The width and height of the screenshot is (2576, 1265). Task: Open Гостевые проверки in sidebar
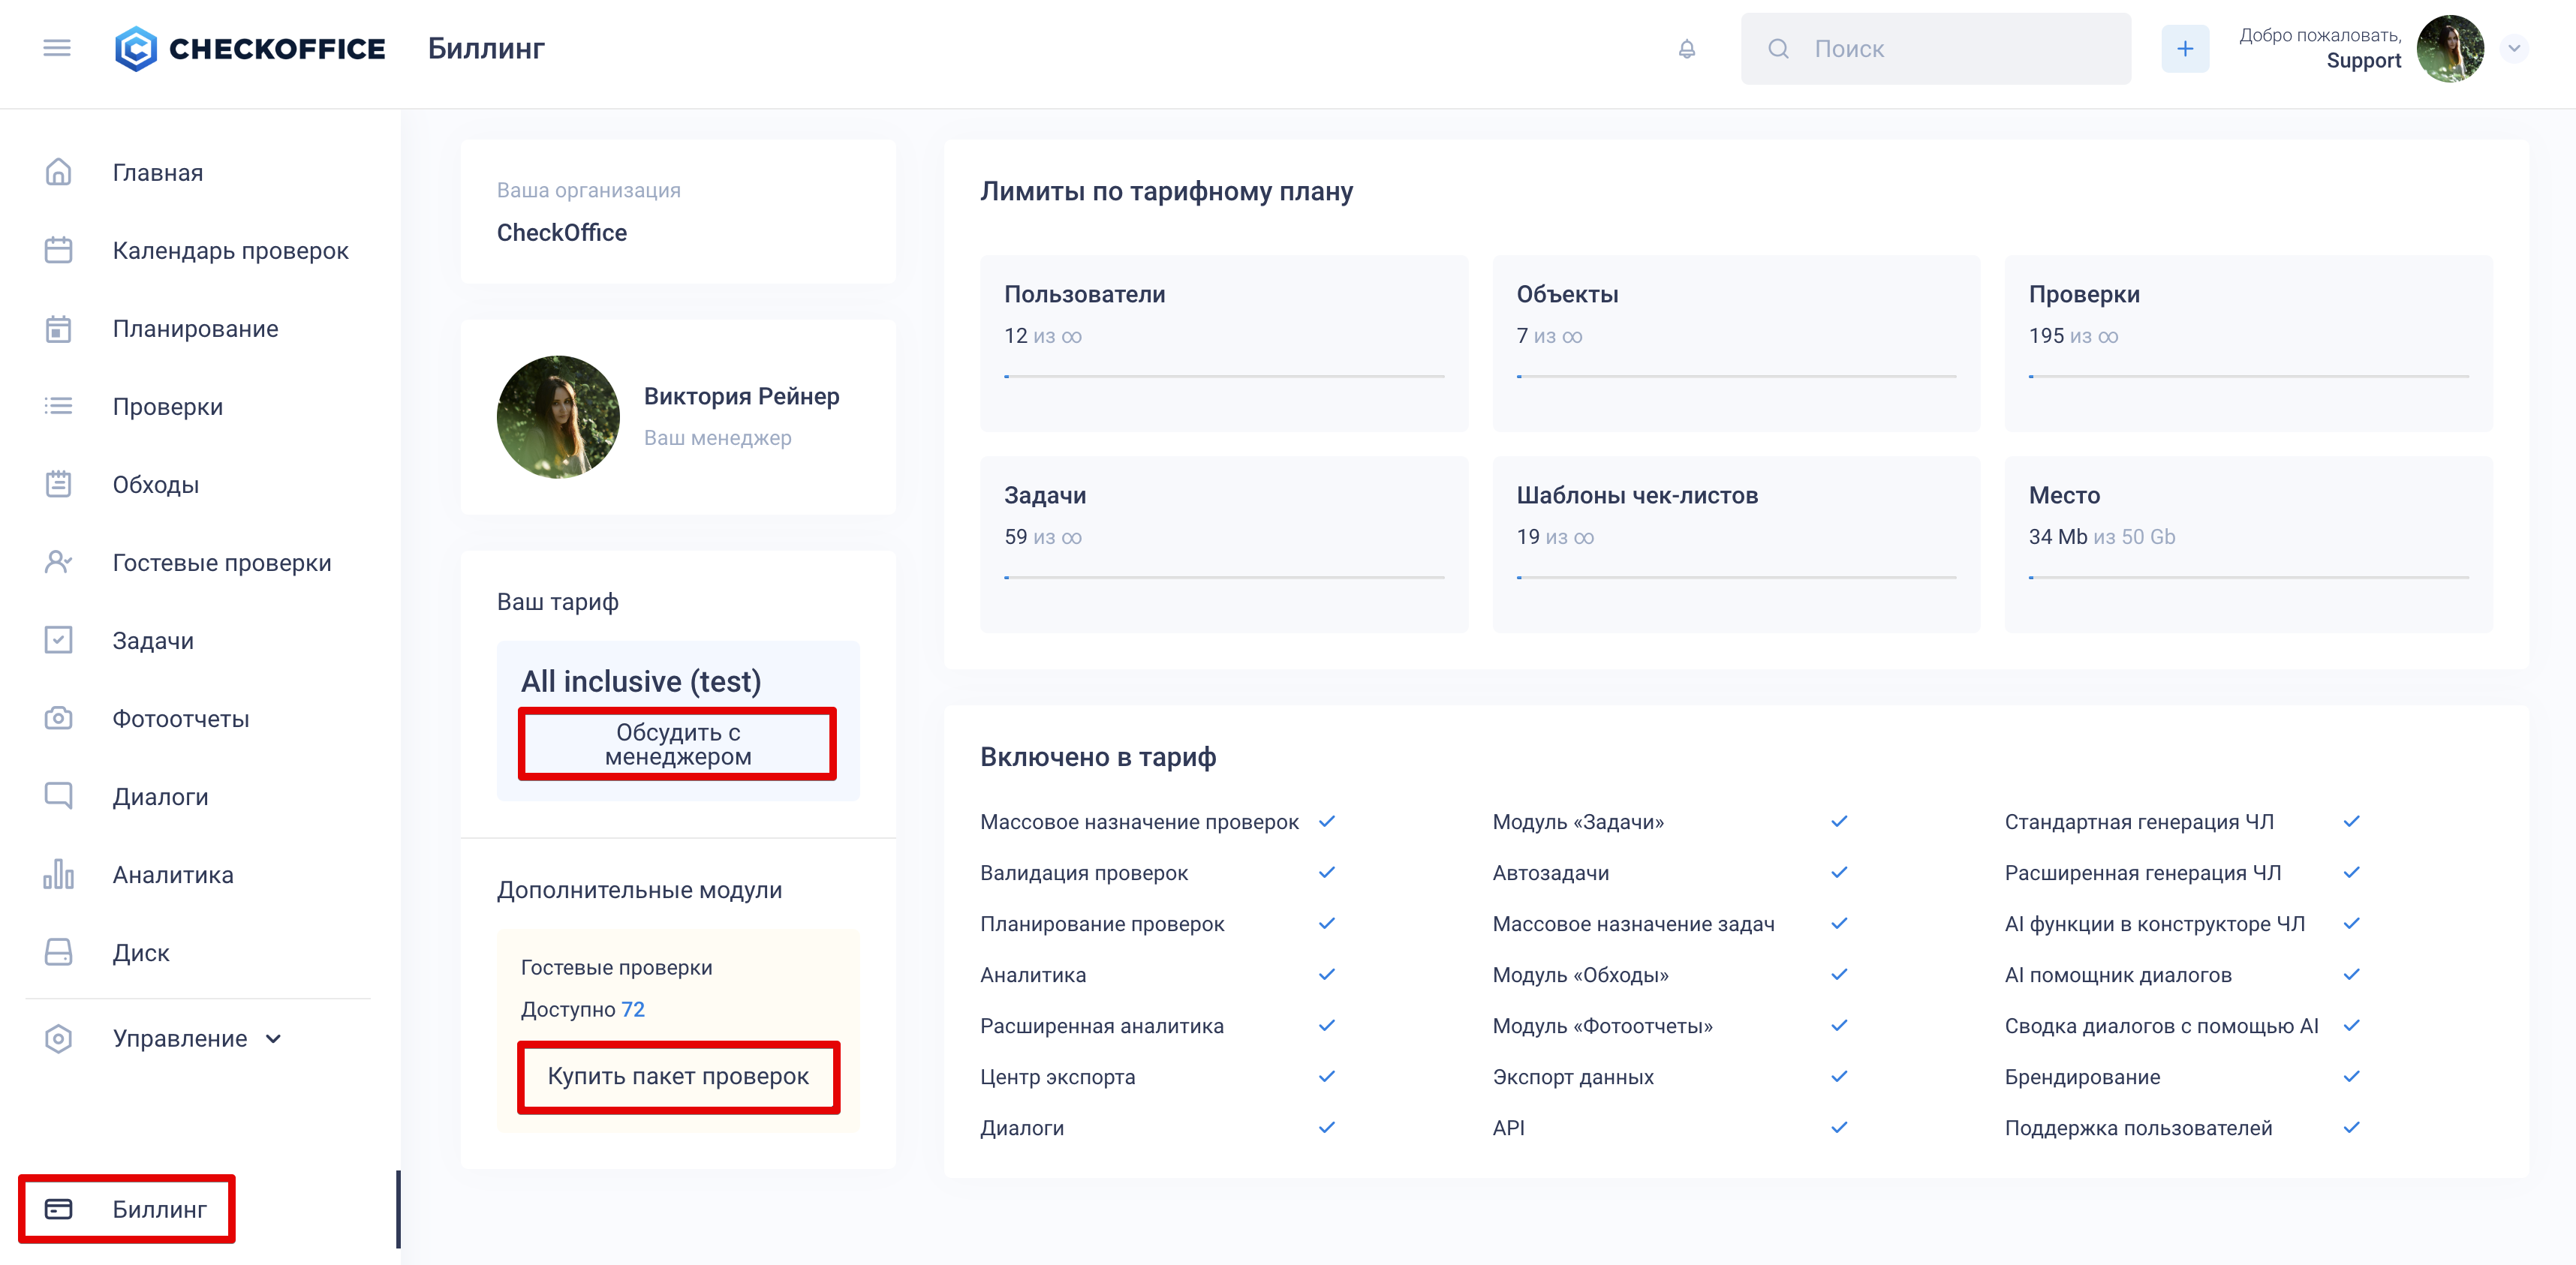(221, 562)
